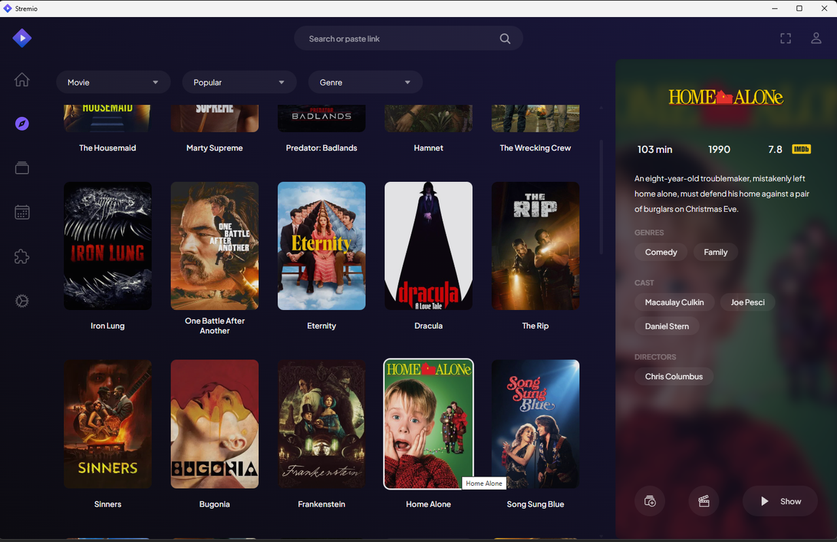837x542 pixels.
Task: Click the IMDb rating badge
Action: (801, 149)
